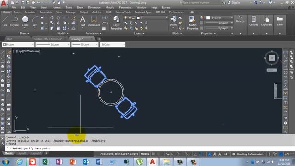The width and height of the screenshot is (295, 166).
Task: Click the Move tool in Modify panel
Action: tap(52, 18)
